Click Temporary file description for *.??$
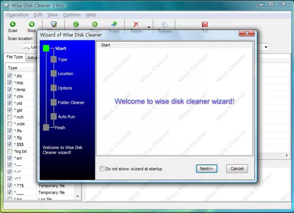This screenshot has height=213, width=294. [51, 186]
